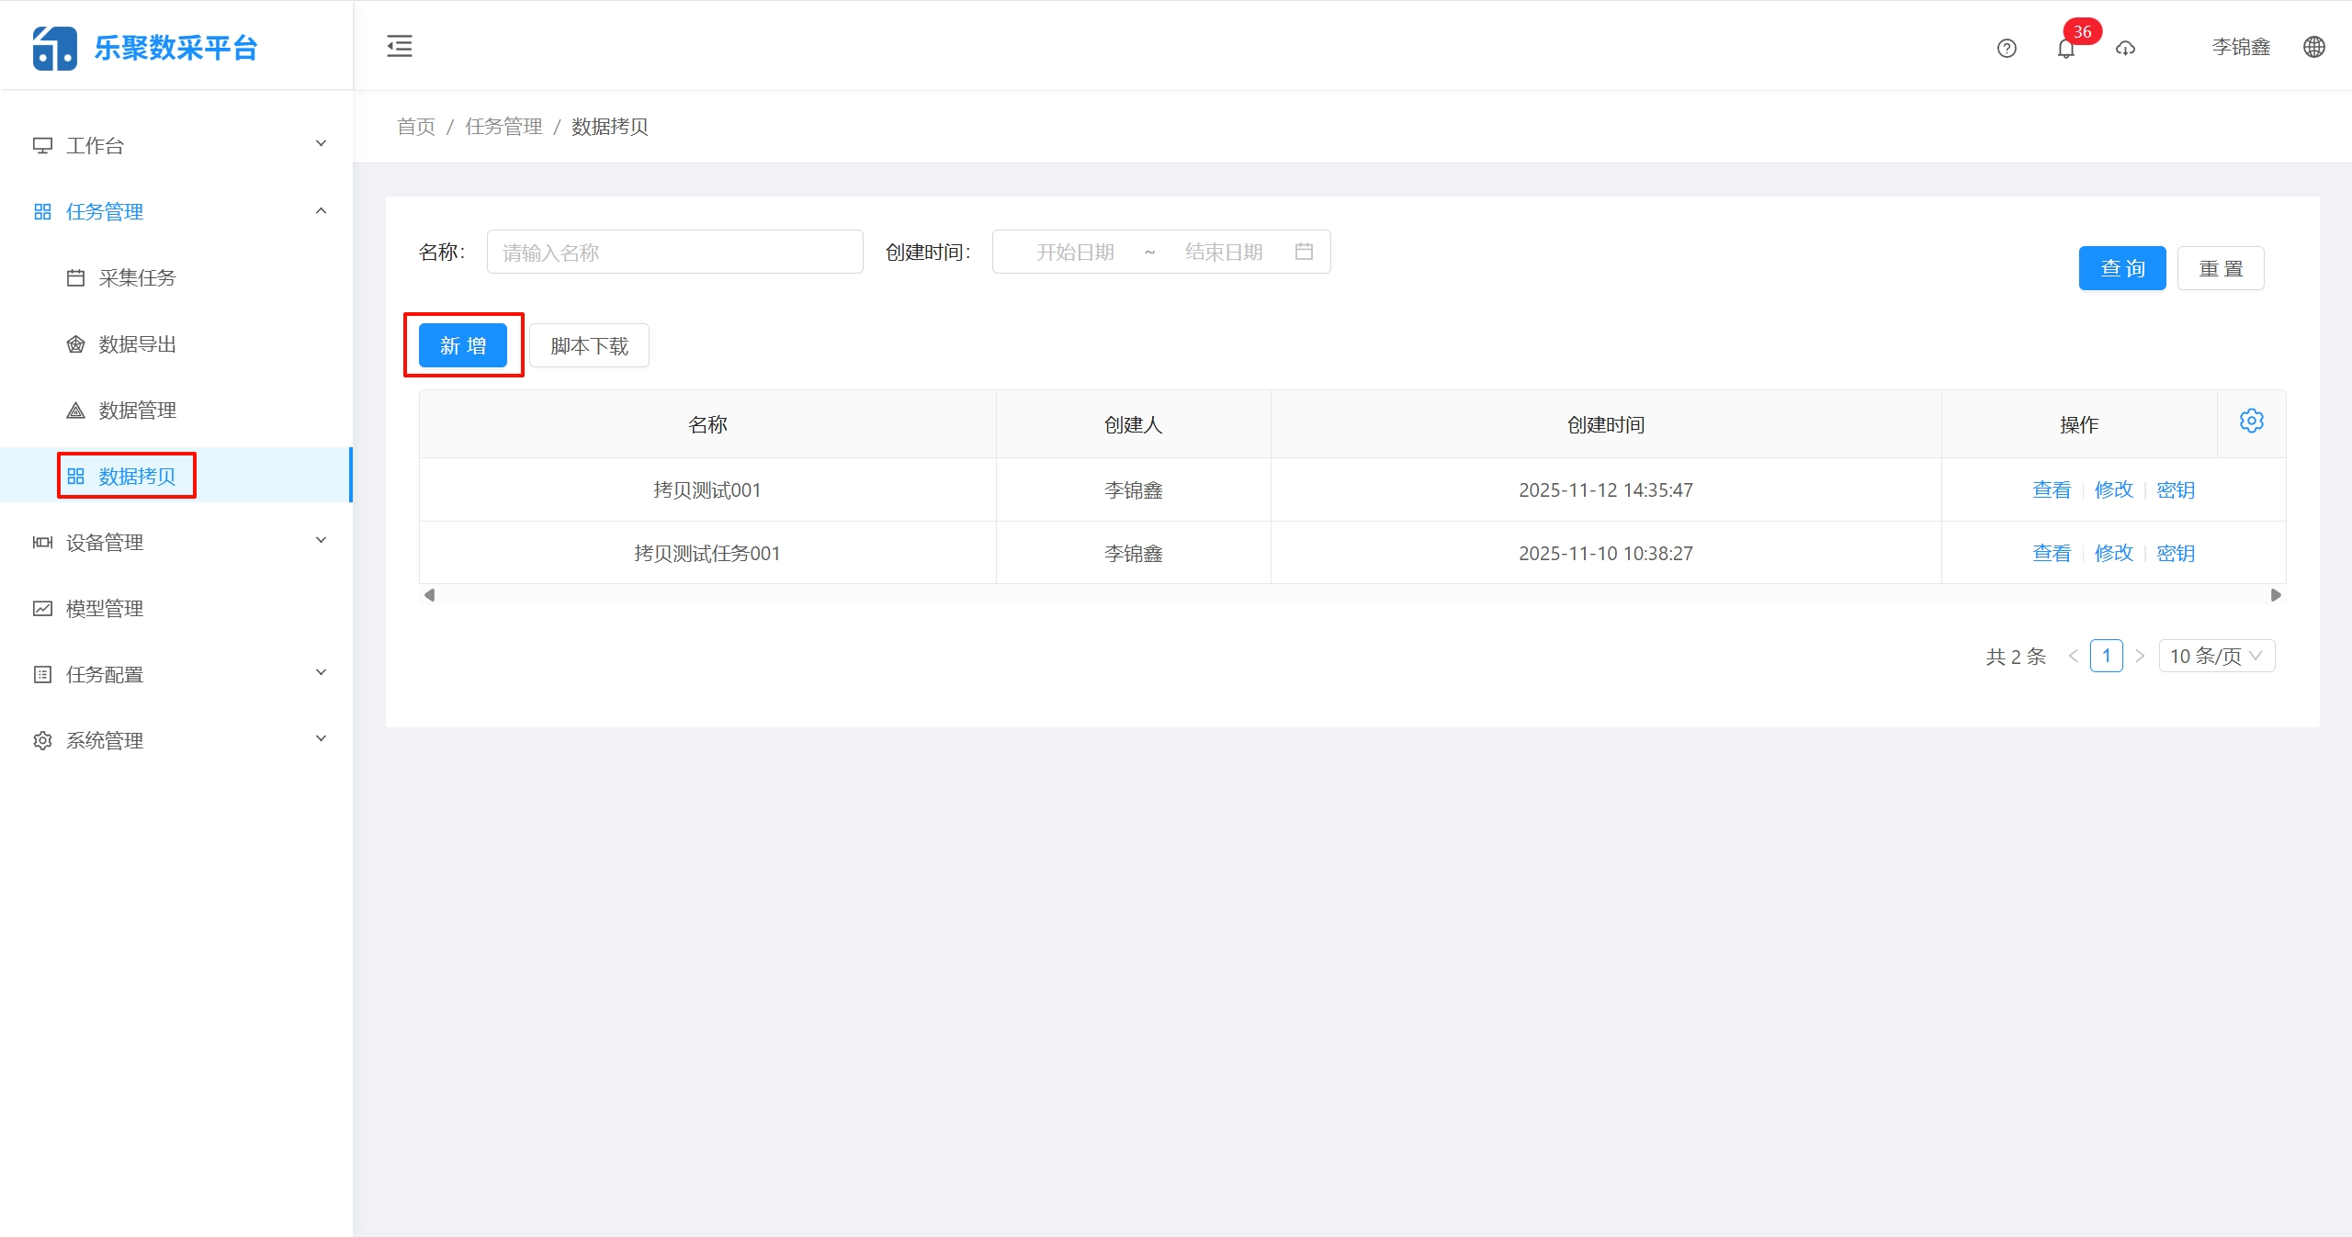Focus the 名称 search input field
The width and height of the screenshot is (2352, 1237).
674,252
